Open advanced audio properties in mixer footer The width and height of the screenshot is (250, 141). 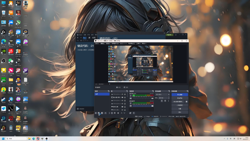click(131, 113)
